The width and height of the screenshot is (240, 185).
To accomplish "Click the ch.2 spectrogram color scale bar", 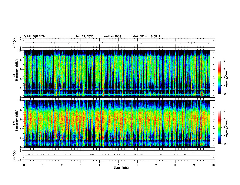I will (x=219, y=127).
